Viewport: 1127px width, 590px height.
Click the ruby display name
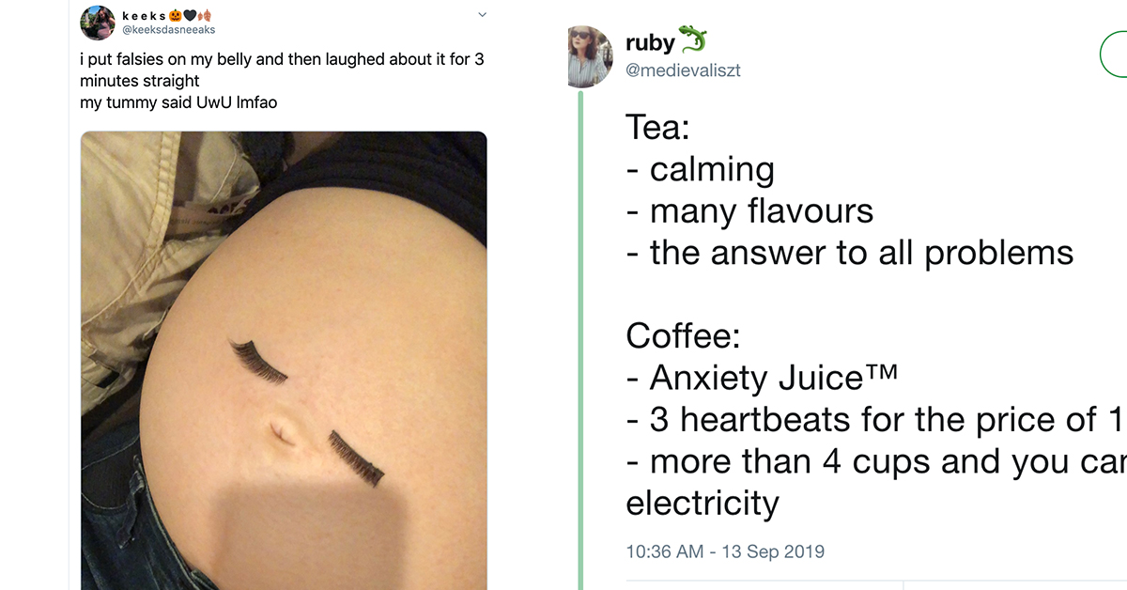648,43
